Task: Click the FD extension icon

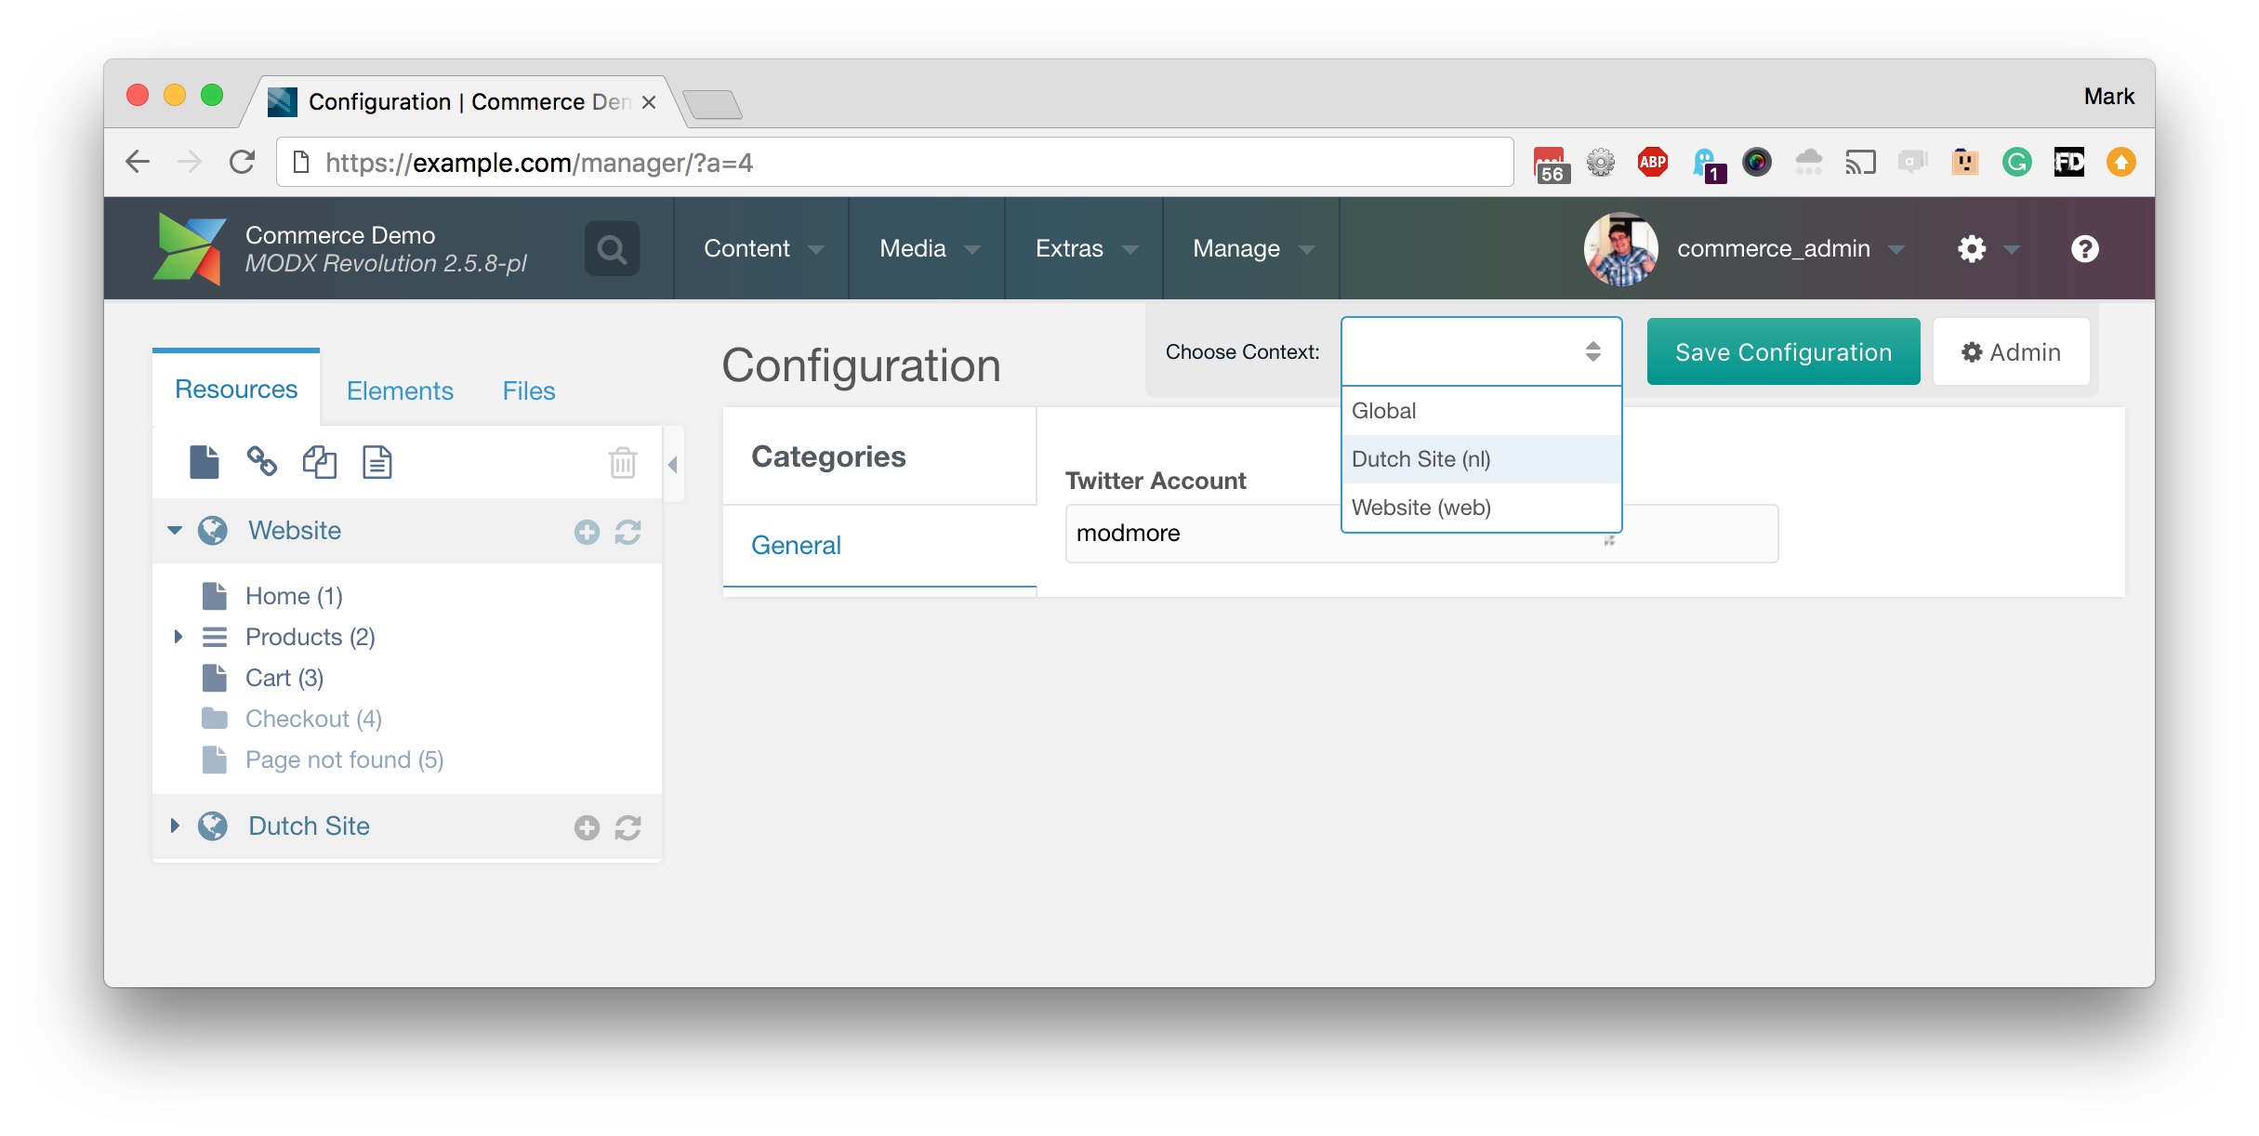Action: point(2068,162)
